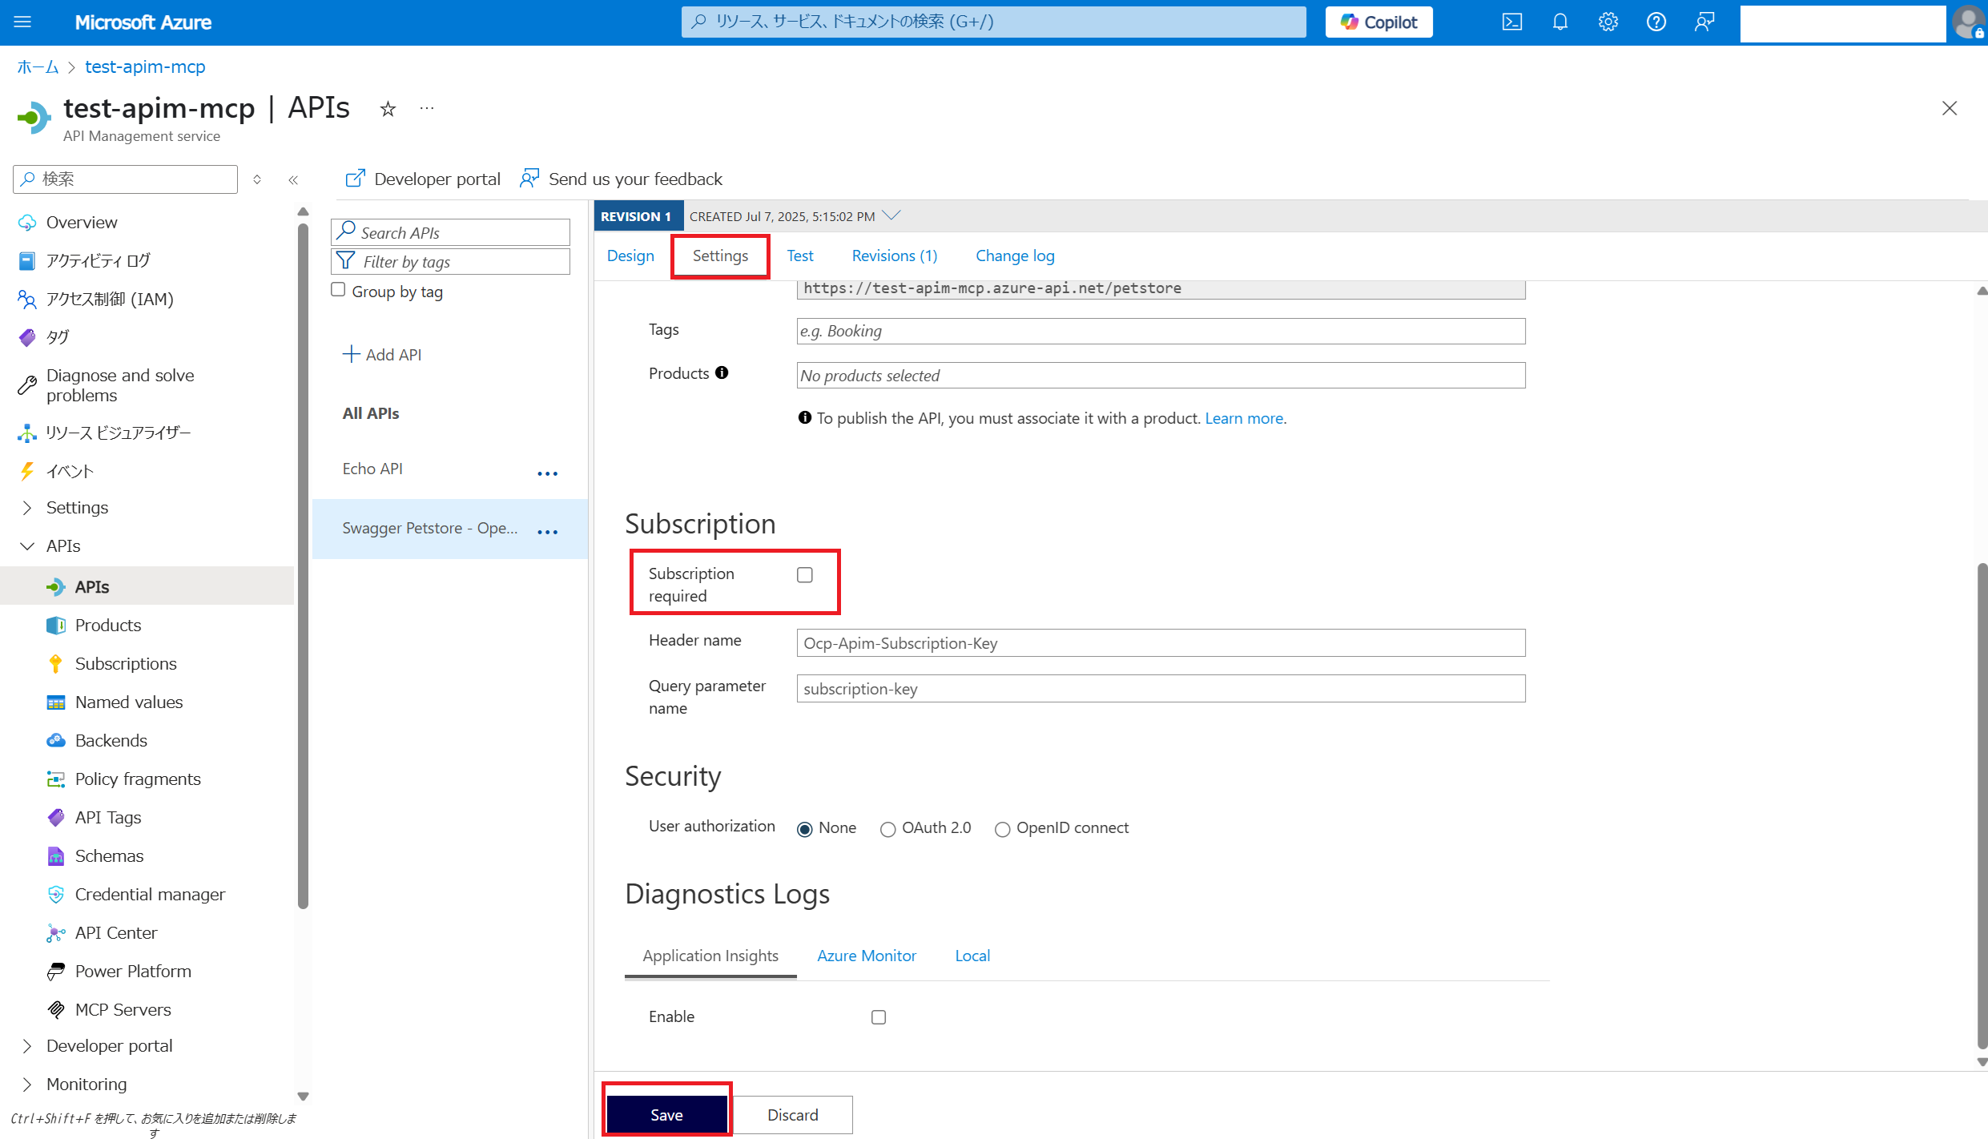Open Subscriptions in sidebar
The width and height of the screenshot is (1988, 1139).
tap(126, 663)
